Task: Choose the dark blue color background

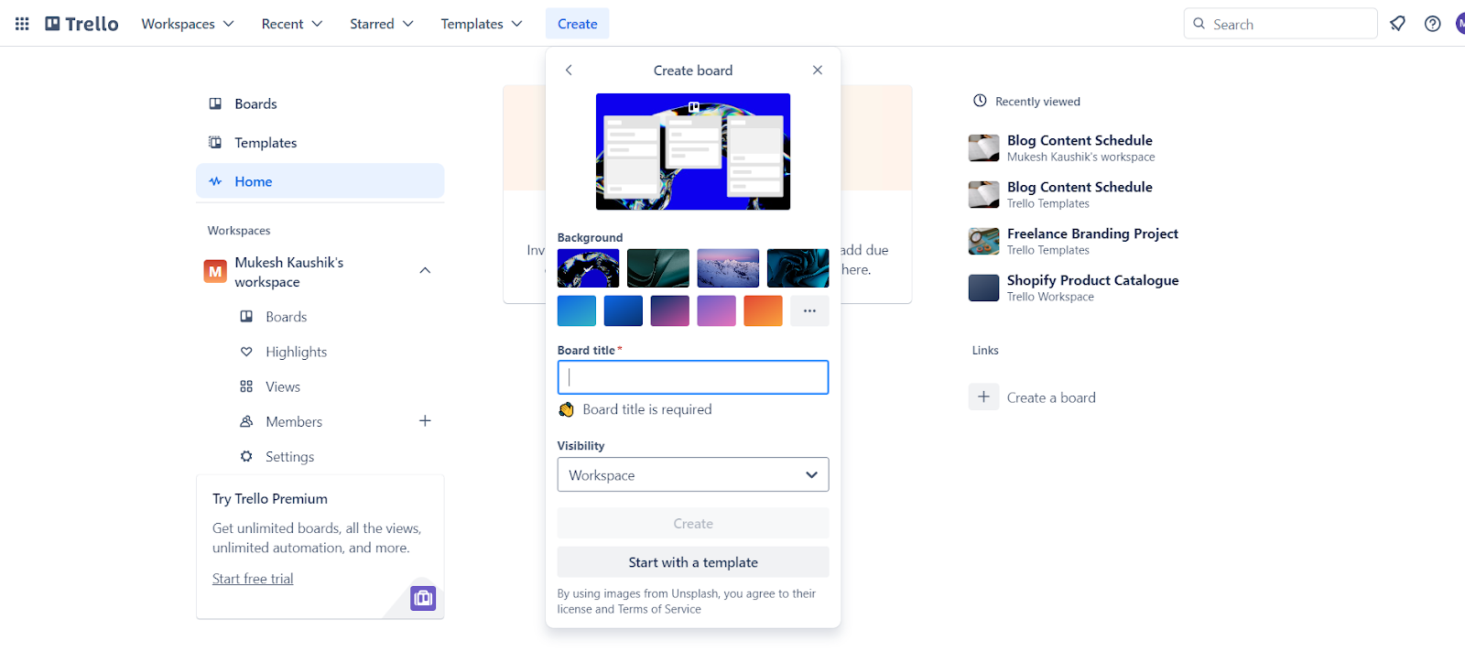Action: pyautogui.click(x=624, y=310)
